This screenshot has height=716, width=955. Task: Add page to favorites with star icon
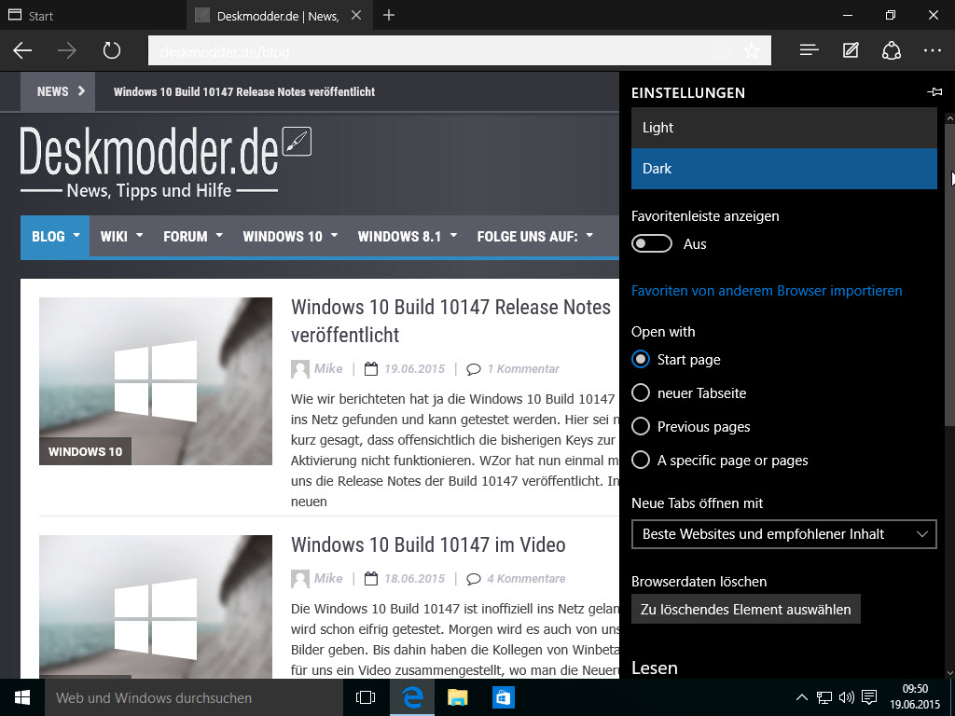click(752, 50)
